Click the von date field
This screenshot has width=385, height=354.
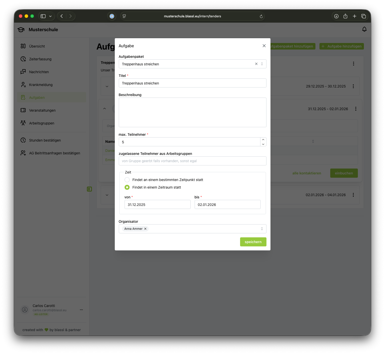click(157, 204)
